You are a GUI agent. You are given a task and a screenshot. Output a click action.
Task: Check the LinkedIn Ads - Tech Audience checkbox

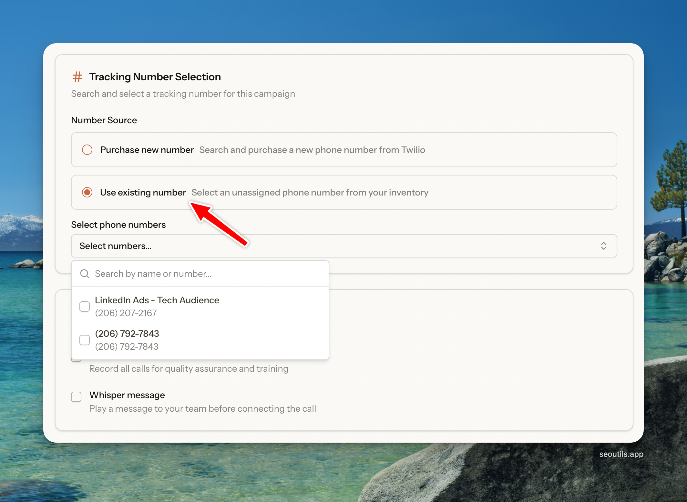[x=85, y=306]
